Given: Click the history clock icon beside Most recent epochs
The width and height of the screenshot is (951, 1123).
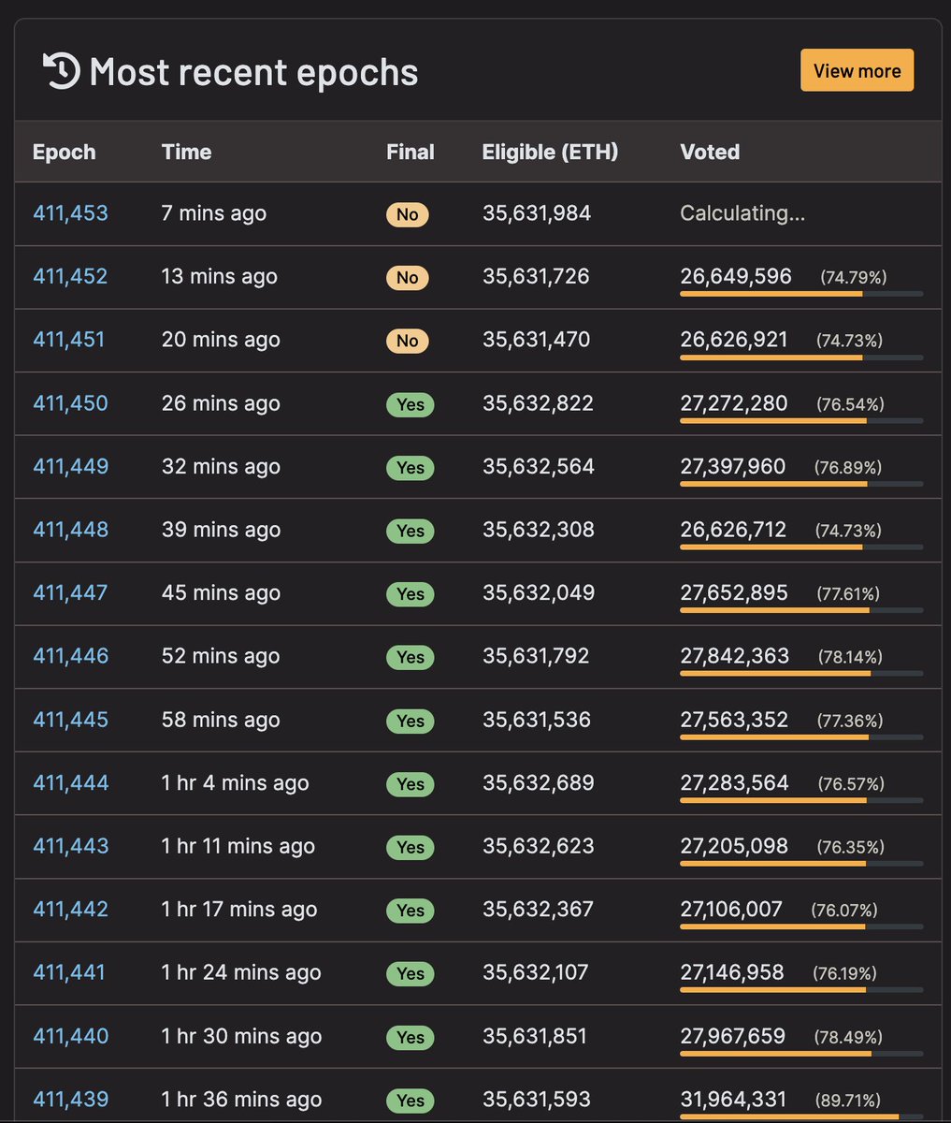Looking at the screenshot, I should [x=62, y=72].
